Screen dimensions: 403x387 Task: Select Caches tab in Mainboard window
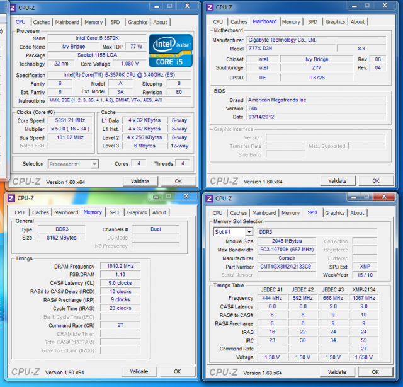click(x=239, y=22)
